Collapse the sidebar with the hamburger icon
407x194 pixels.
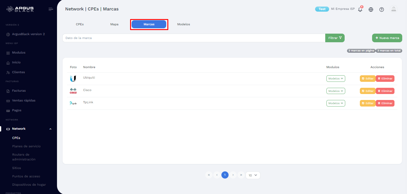pos(50,9)
